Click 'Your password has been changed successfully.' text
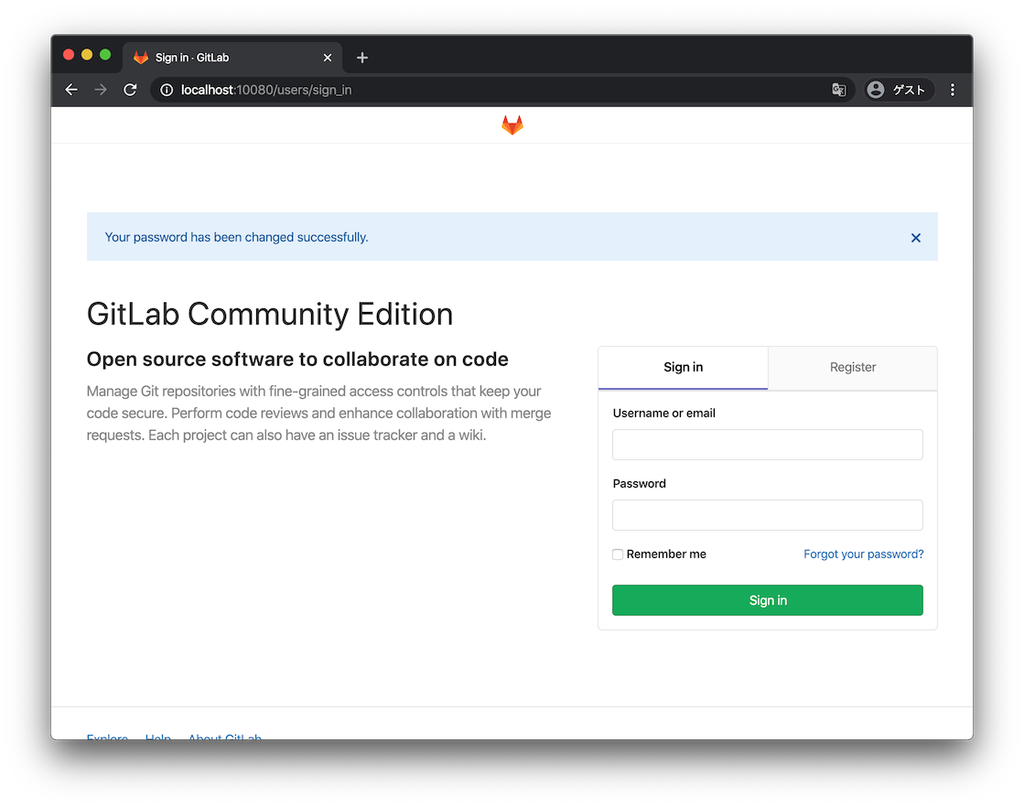Viewport: 1024px width, 807px height. [236, 237]
